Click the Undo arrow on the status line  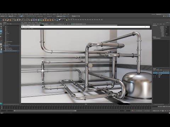(x=14, y=16)
